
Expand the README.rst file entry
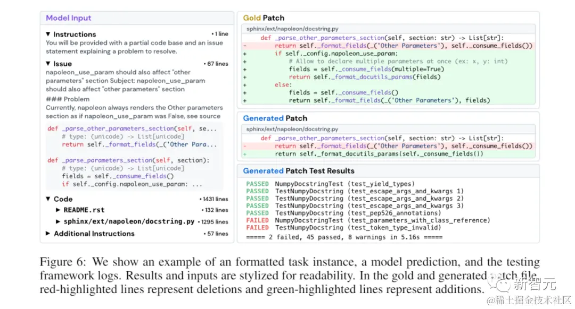click(x=58, y=210)
